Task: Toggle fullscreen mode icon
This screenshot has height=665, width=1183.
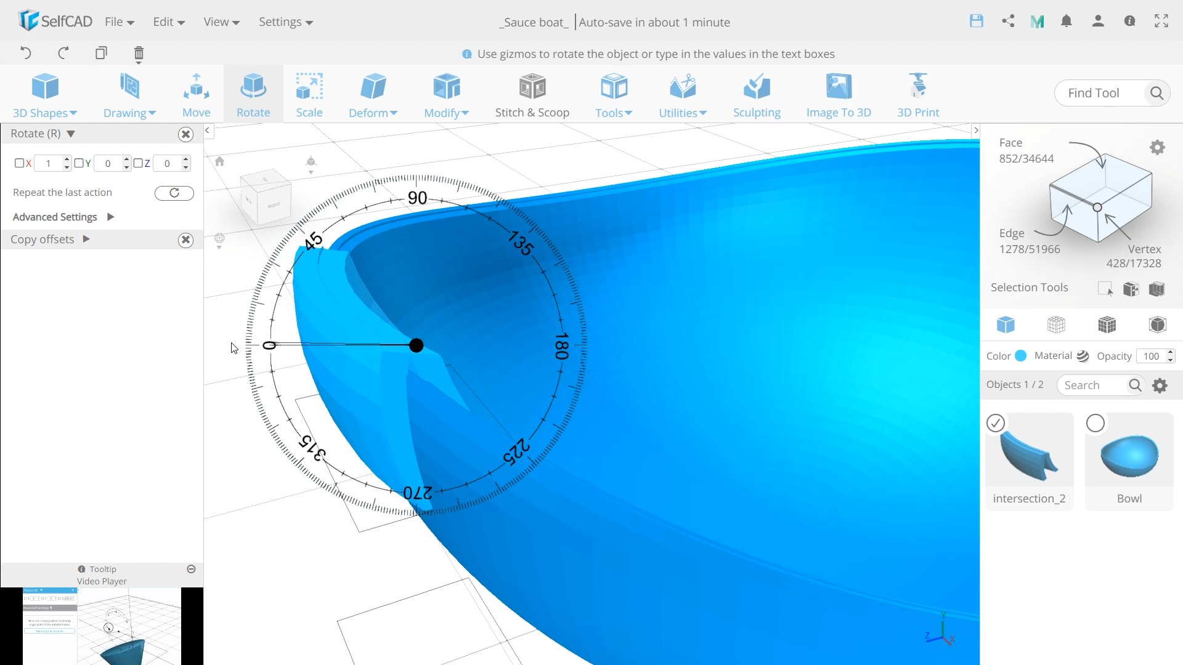Action: (1161, 21)
